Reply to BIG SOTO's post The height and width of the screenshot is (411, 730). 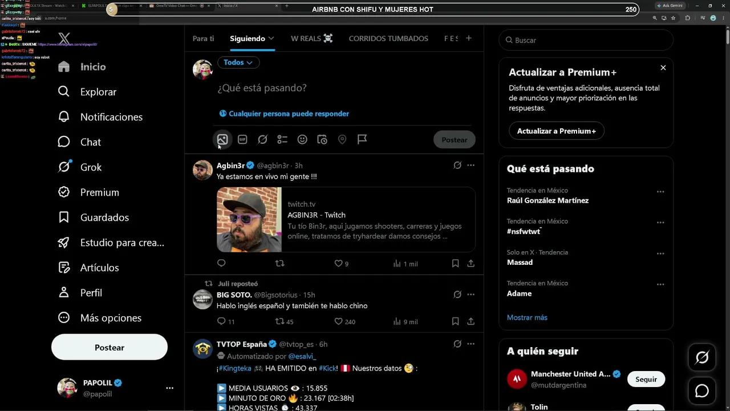pyautogui.click(x=226, y=321)
